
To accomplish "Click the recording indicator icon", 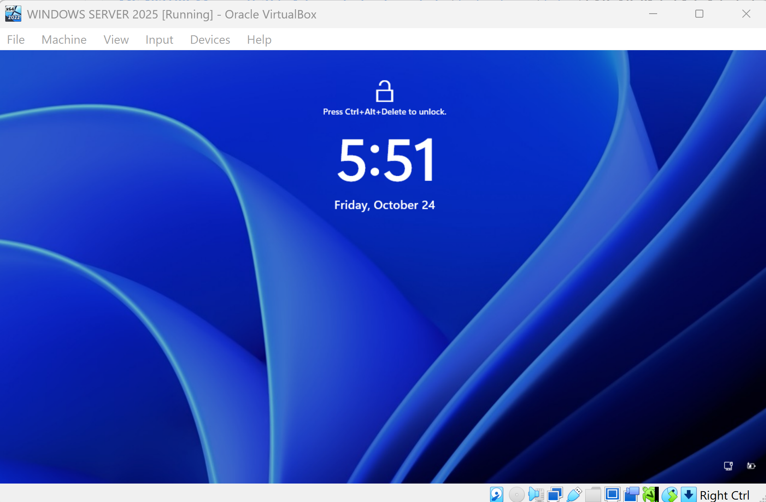I will coord(631,494).
